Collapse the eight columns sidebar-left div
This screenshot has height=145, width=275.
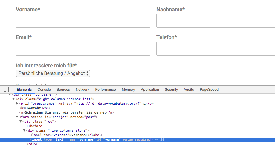tap(13, 99)
